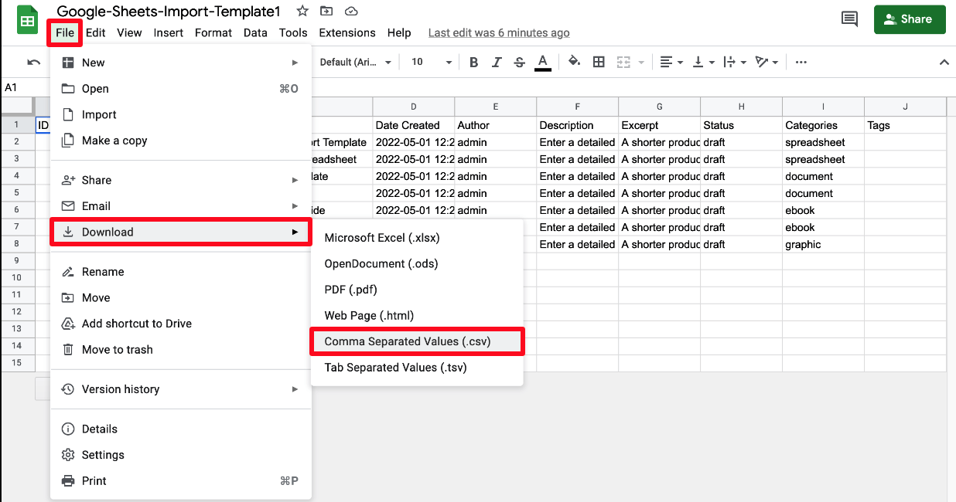Open the 'Last edit was 6 minutes ago' link

pyautogui.click(x=499, y=33)
